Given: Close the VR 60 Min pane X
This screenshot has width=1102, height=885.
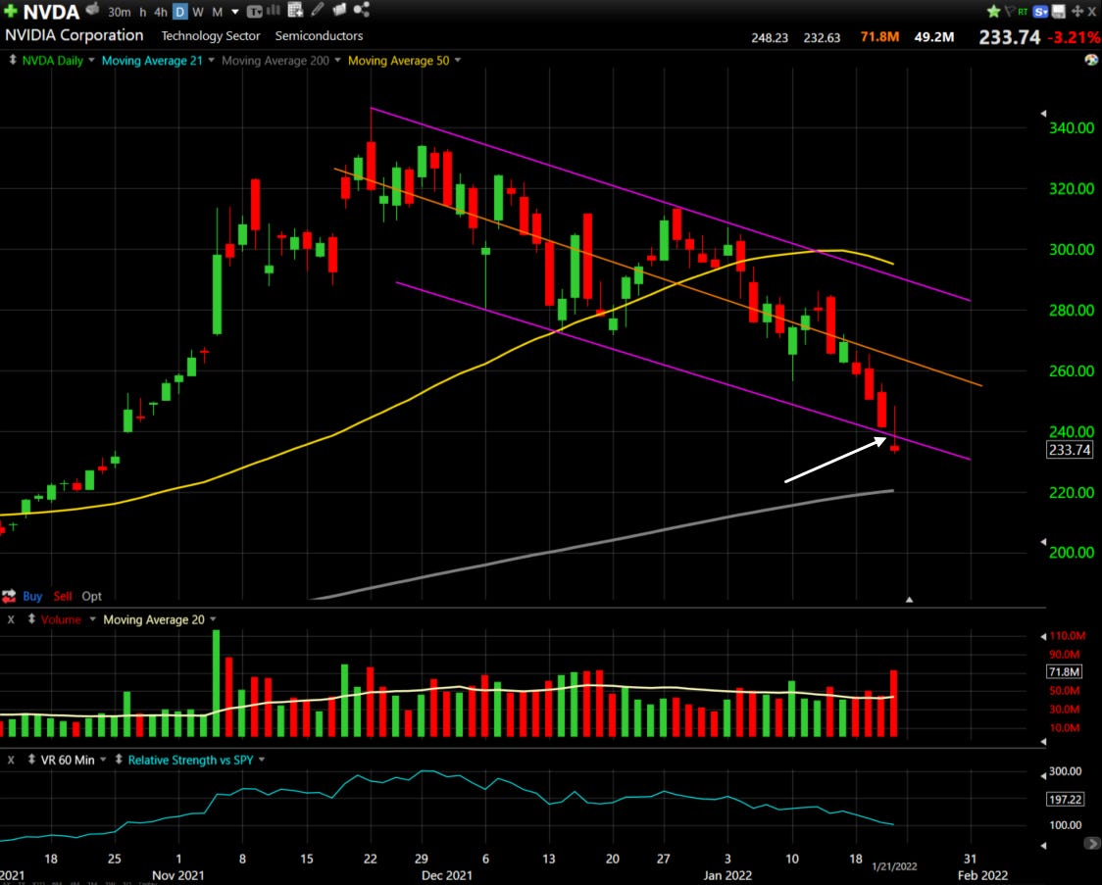Looking at the screenshot, I should pos(11,760).
